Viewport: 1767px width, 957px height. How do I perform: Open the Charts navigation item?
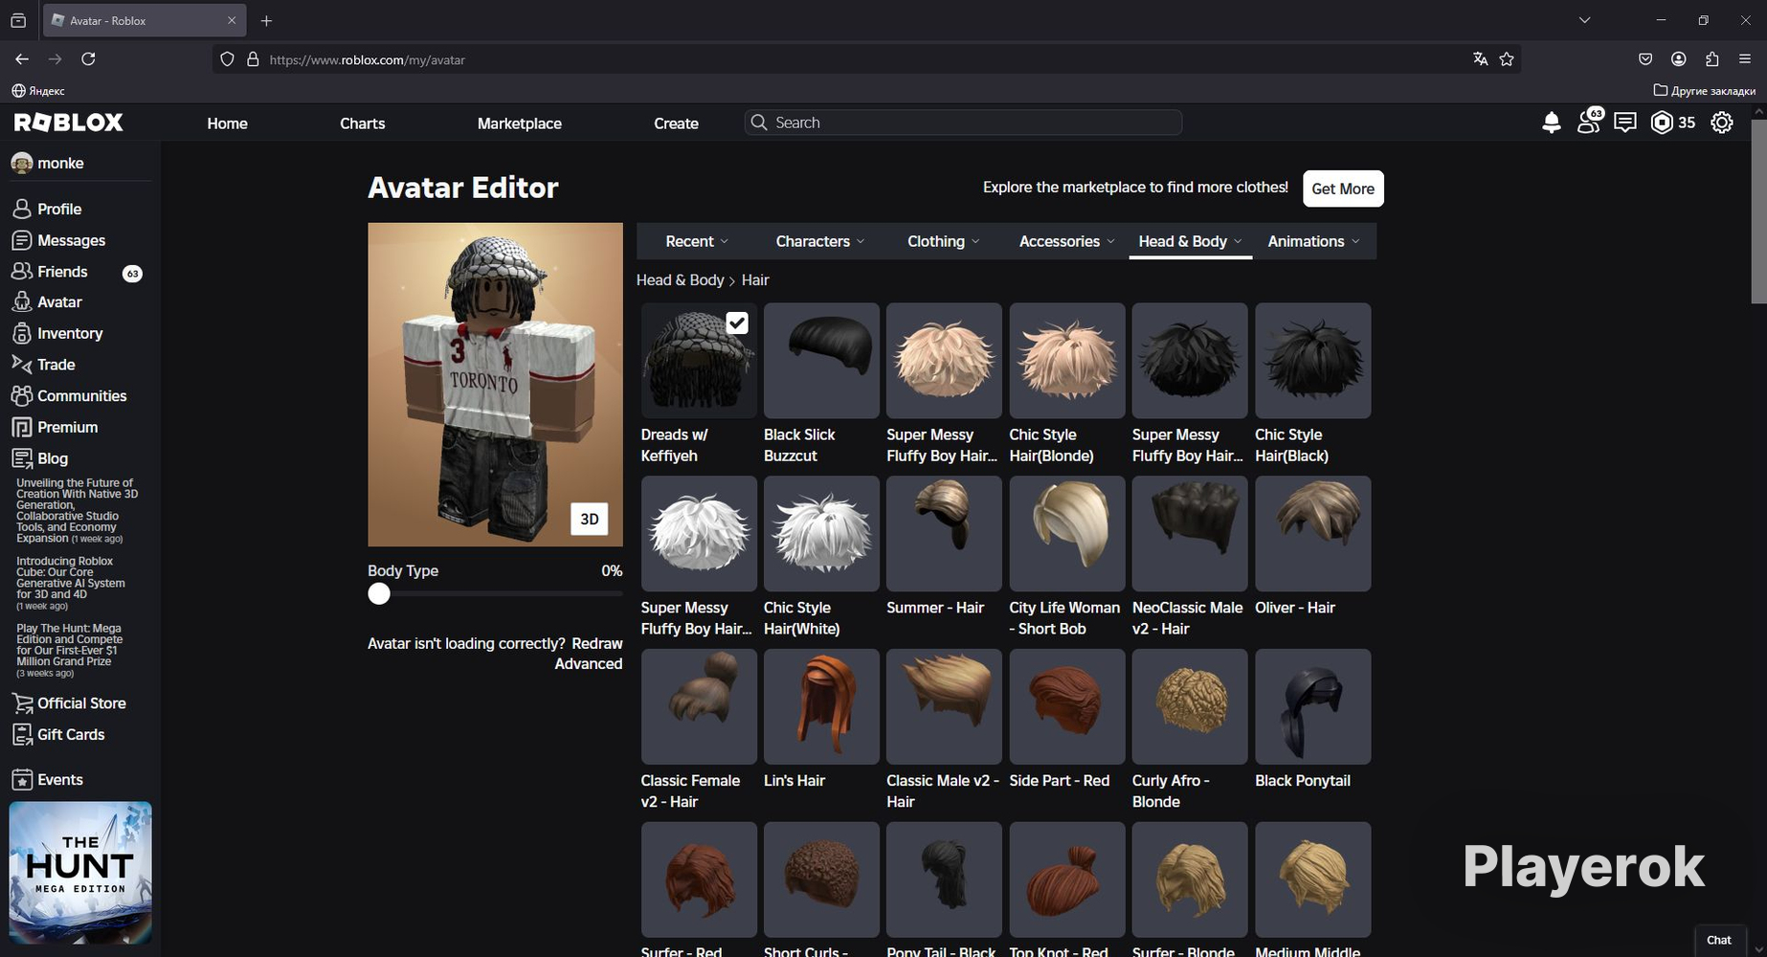[363, 123]
